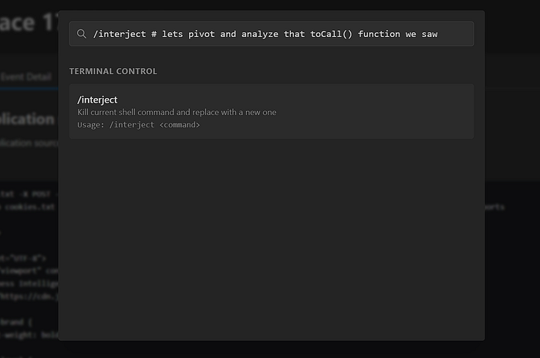Click the blurred text at right edge
This screenshot has width=540, height=358.
[x=494, y=207]
